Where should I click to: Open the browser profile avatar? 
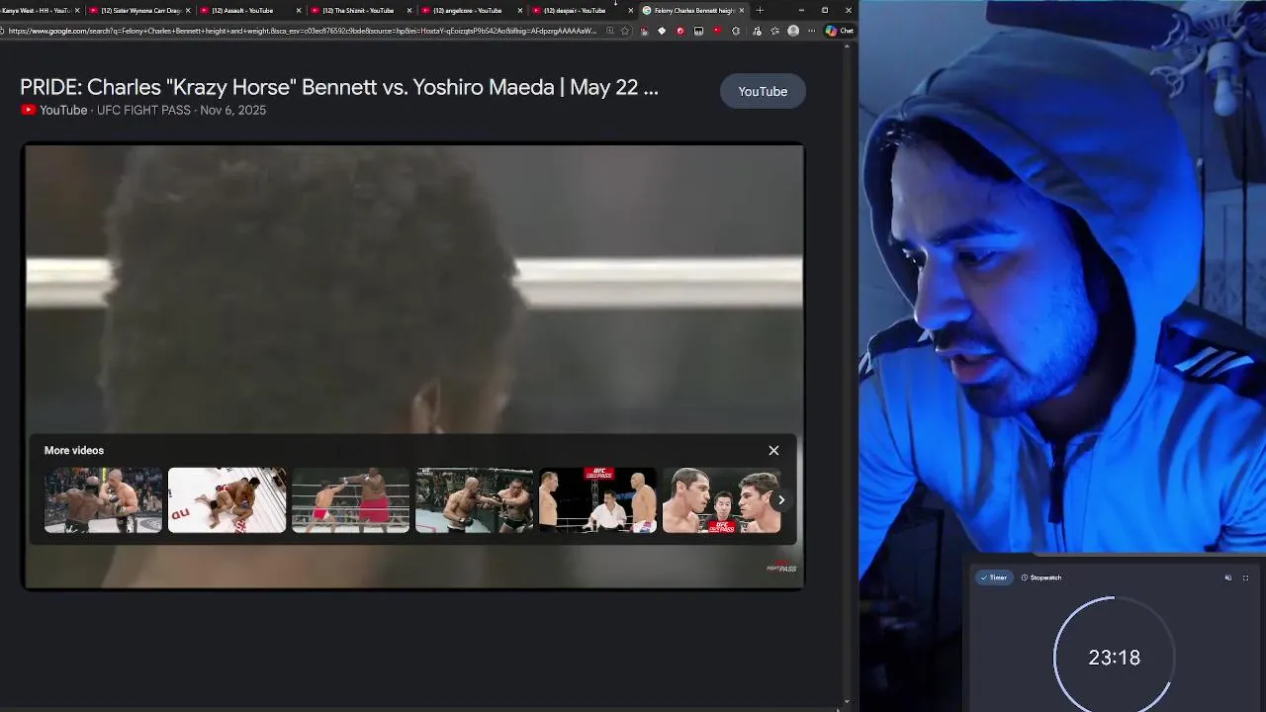(793, 31)
